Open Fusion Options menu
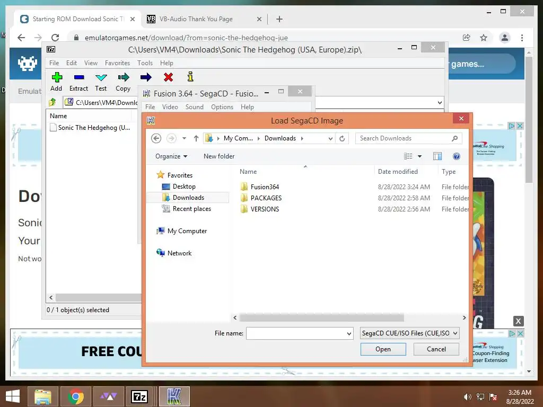This screenshot has width=543, height=407. click(x=222, y=107)
